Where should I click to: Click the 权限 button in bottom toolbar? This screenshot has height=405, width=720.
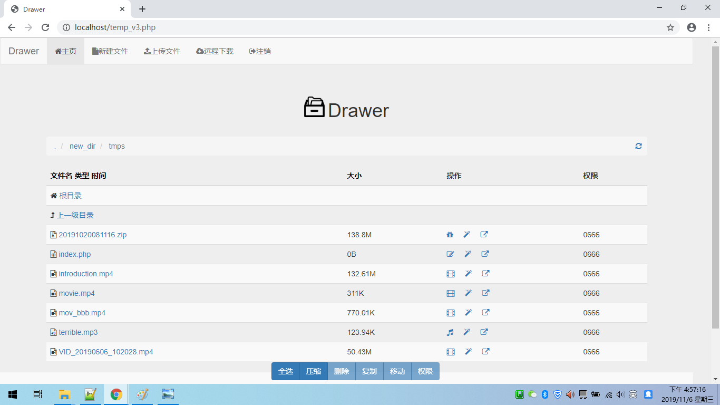pos(425,371)
